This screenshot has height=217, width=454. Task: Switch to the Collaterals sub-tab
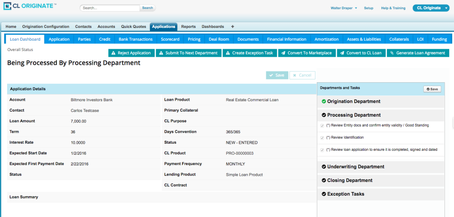[x=399, y=39]
